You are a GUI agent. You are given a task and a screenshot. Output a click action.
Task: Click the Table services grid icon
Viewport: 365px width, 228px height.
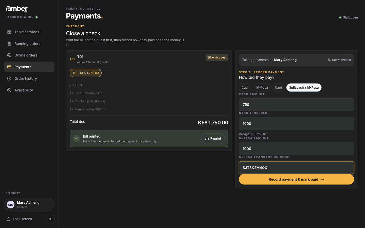point(9,32)
